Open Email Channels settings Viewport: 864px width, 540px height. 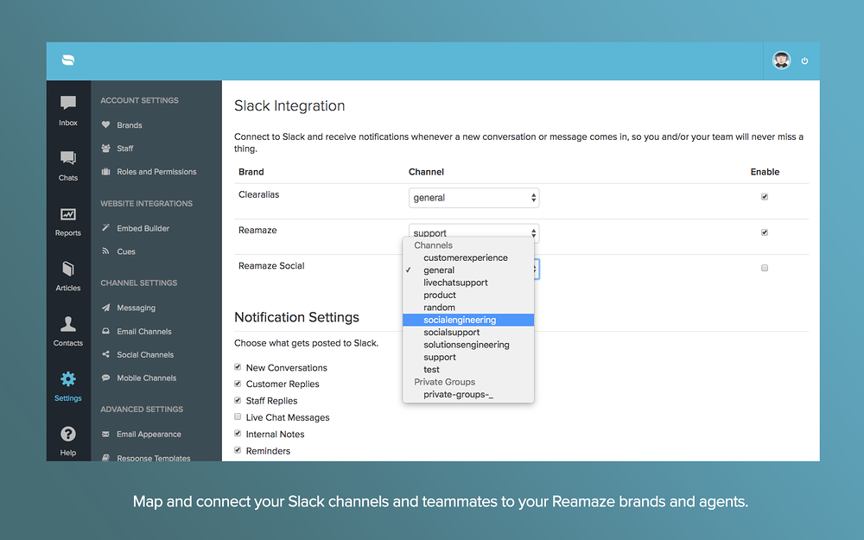click(144, 331)
